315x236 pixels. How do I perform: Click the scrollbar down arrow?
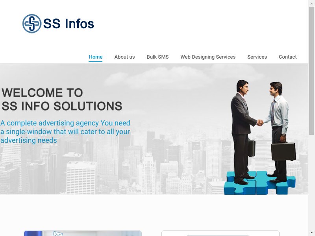pyautogui.click(x=311, y=233)
